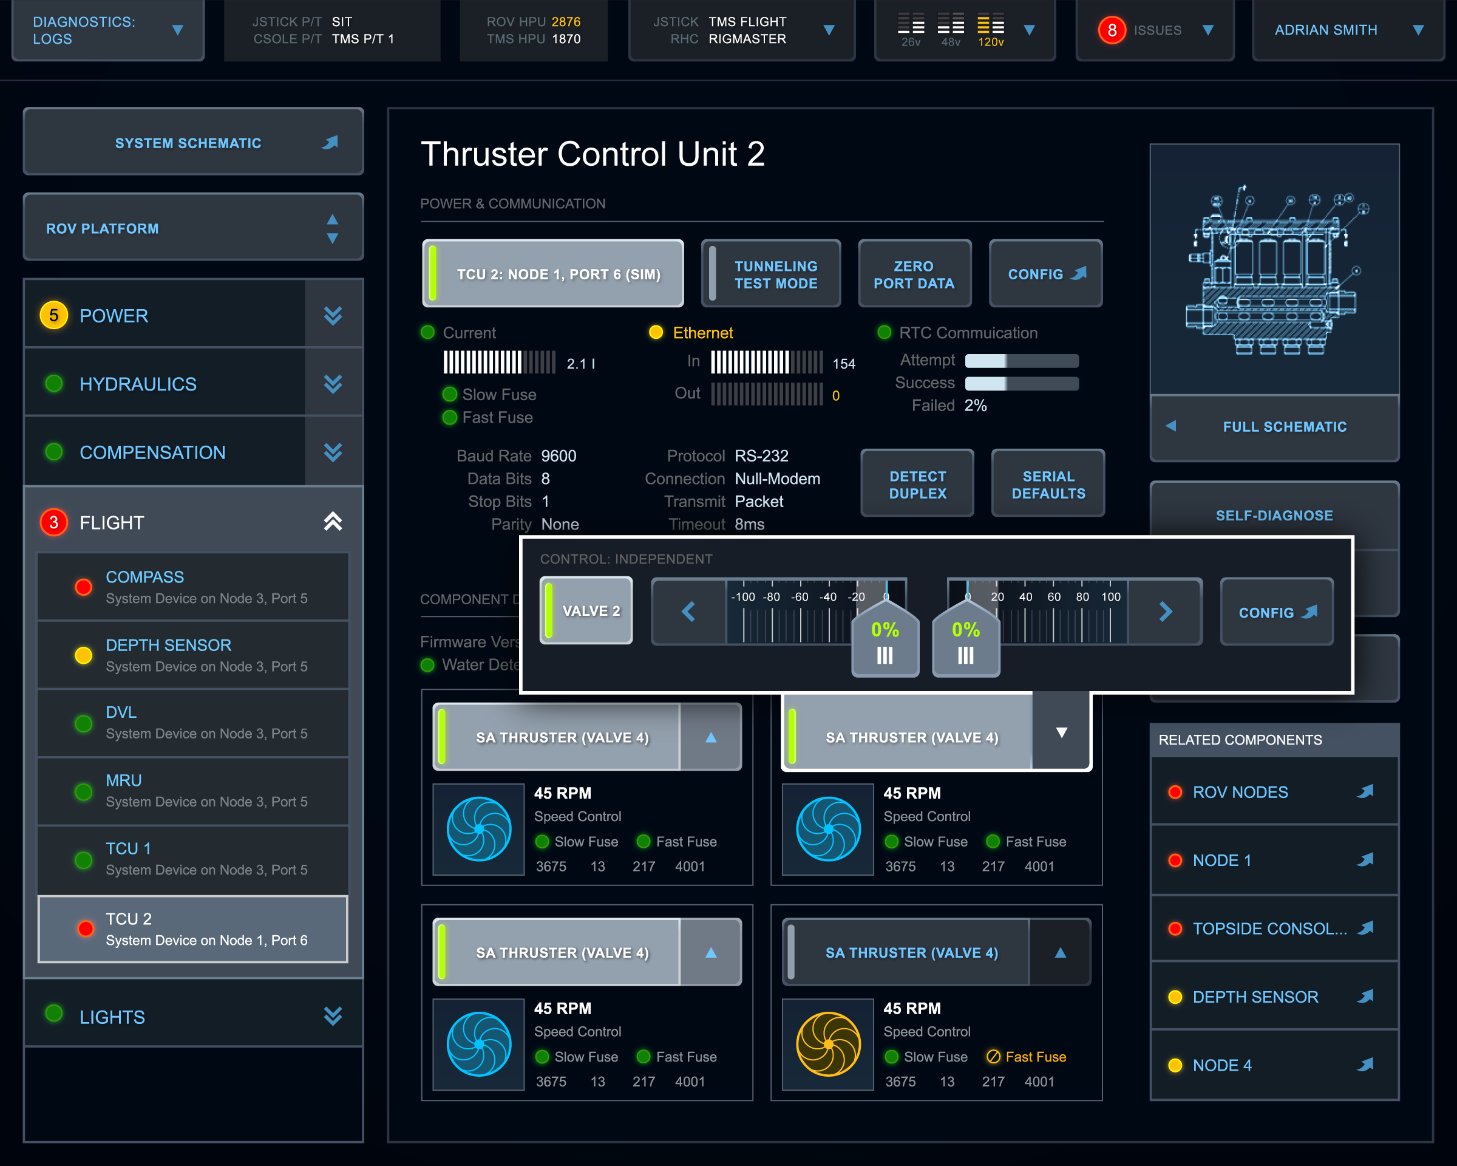
Task: Click left arrow on valve slider
Action: pyautogui.click(x=688, y=612)
